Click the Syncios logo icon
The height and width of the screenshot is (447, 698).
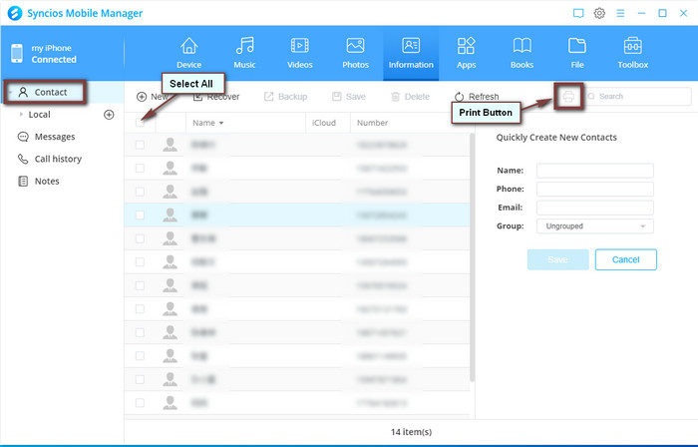tap(15, 13)
